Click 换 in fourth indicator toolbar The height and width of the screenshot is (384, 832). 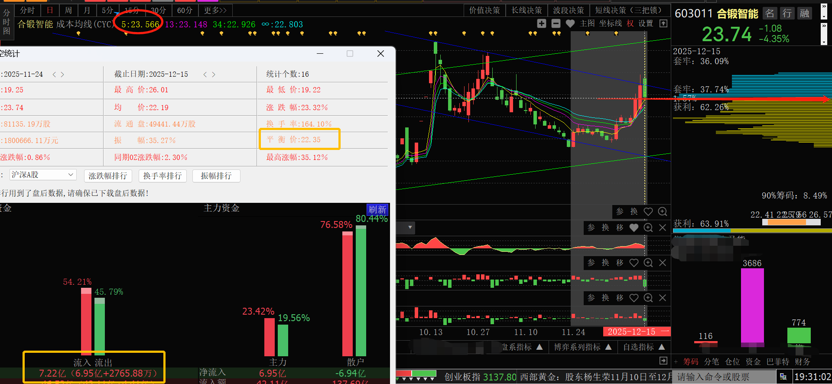point(605,298)
